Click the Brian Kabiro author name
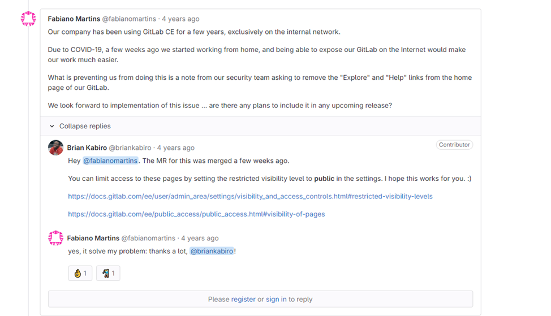Image resolution: width=551 pixels, height=316 pixels. pyautogui.click(x=87, y=148)
